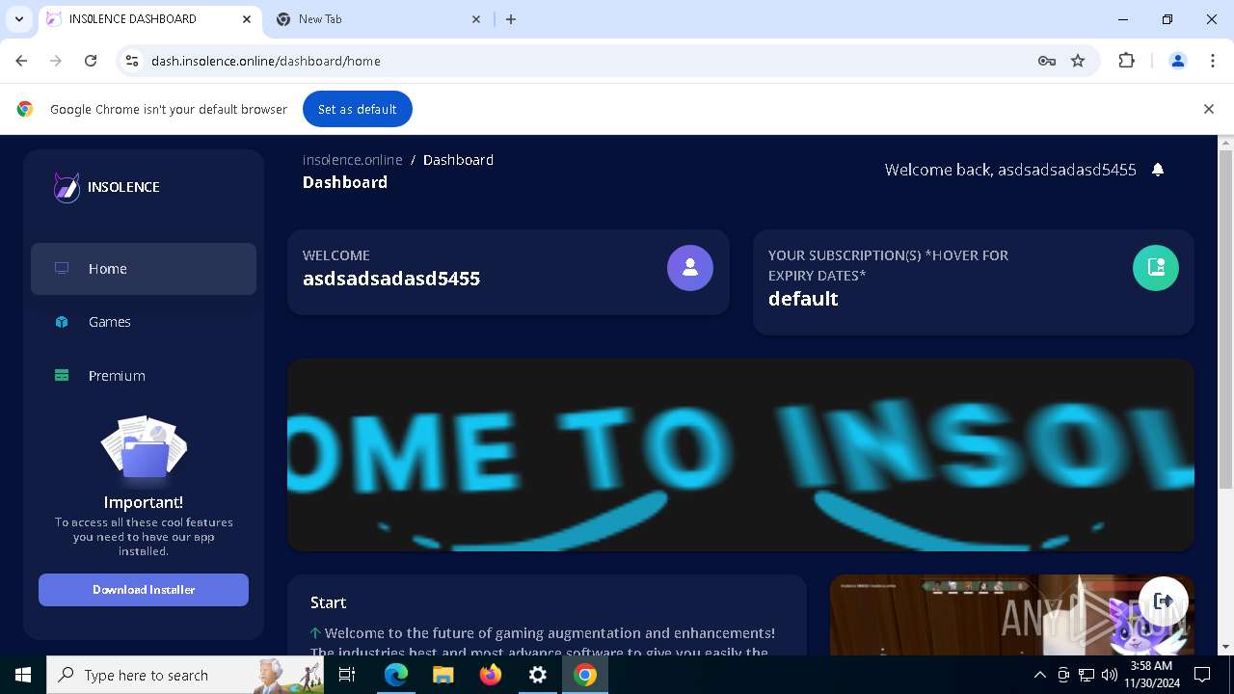Open the Games sidebar item
Screen dimensions: 1234x694
click(144, 322)
